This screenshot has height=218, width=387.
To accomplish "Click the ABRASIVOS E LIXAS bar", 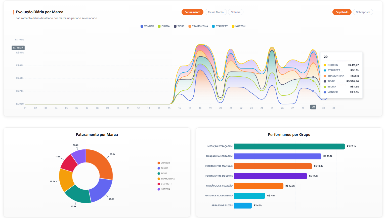I will click(243, 205).
